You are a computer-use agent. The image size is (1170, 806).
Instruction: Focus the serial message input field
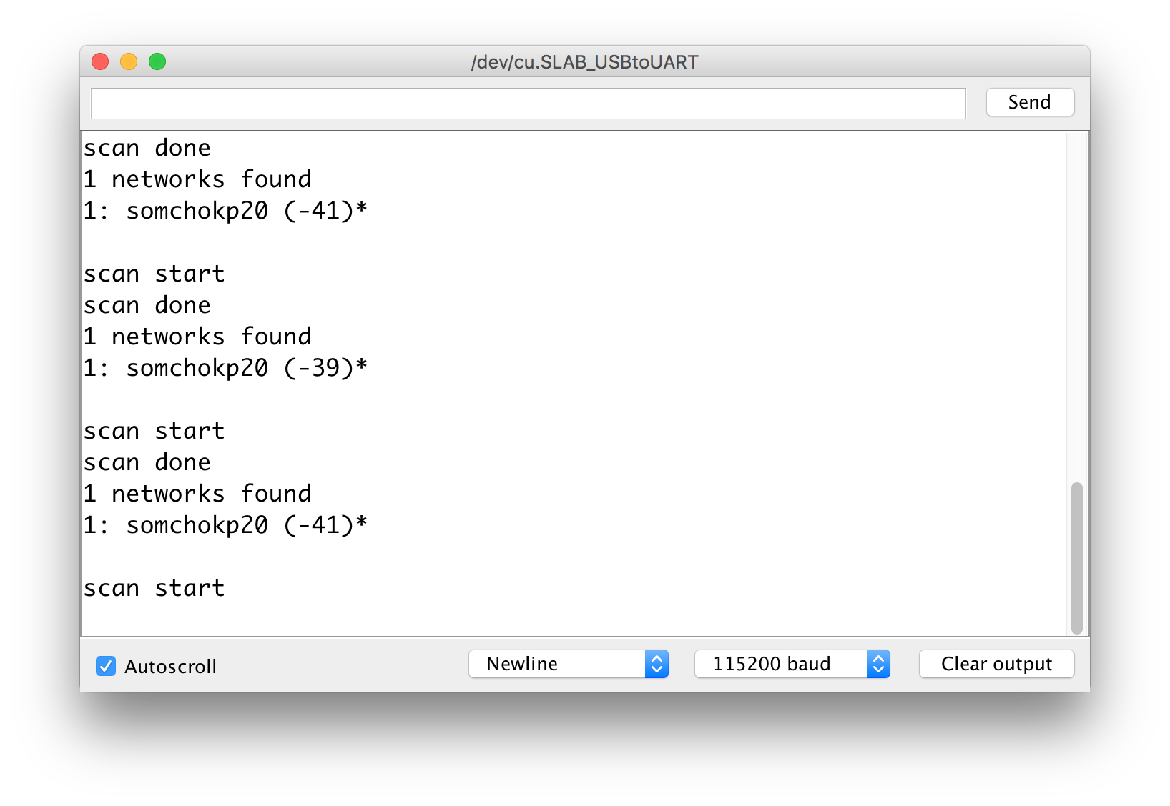point(528,104)
